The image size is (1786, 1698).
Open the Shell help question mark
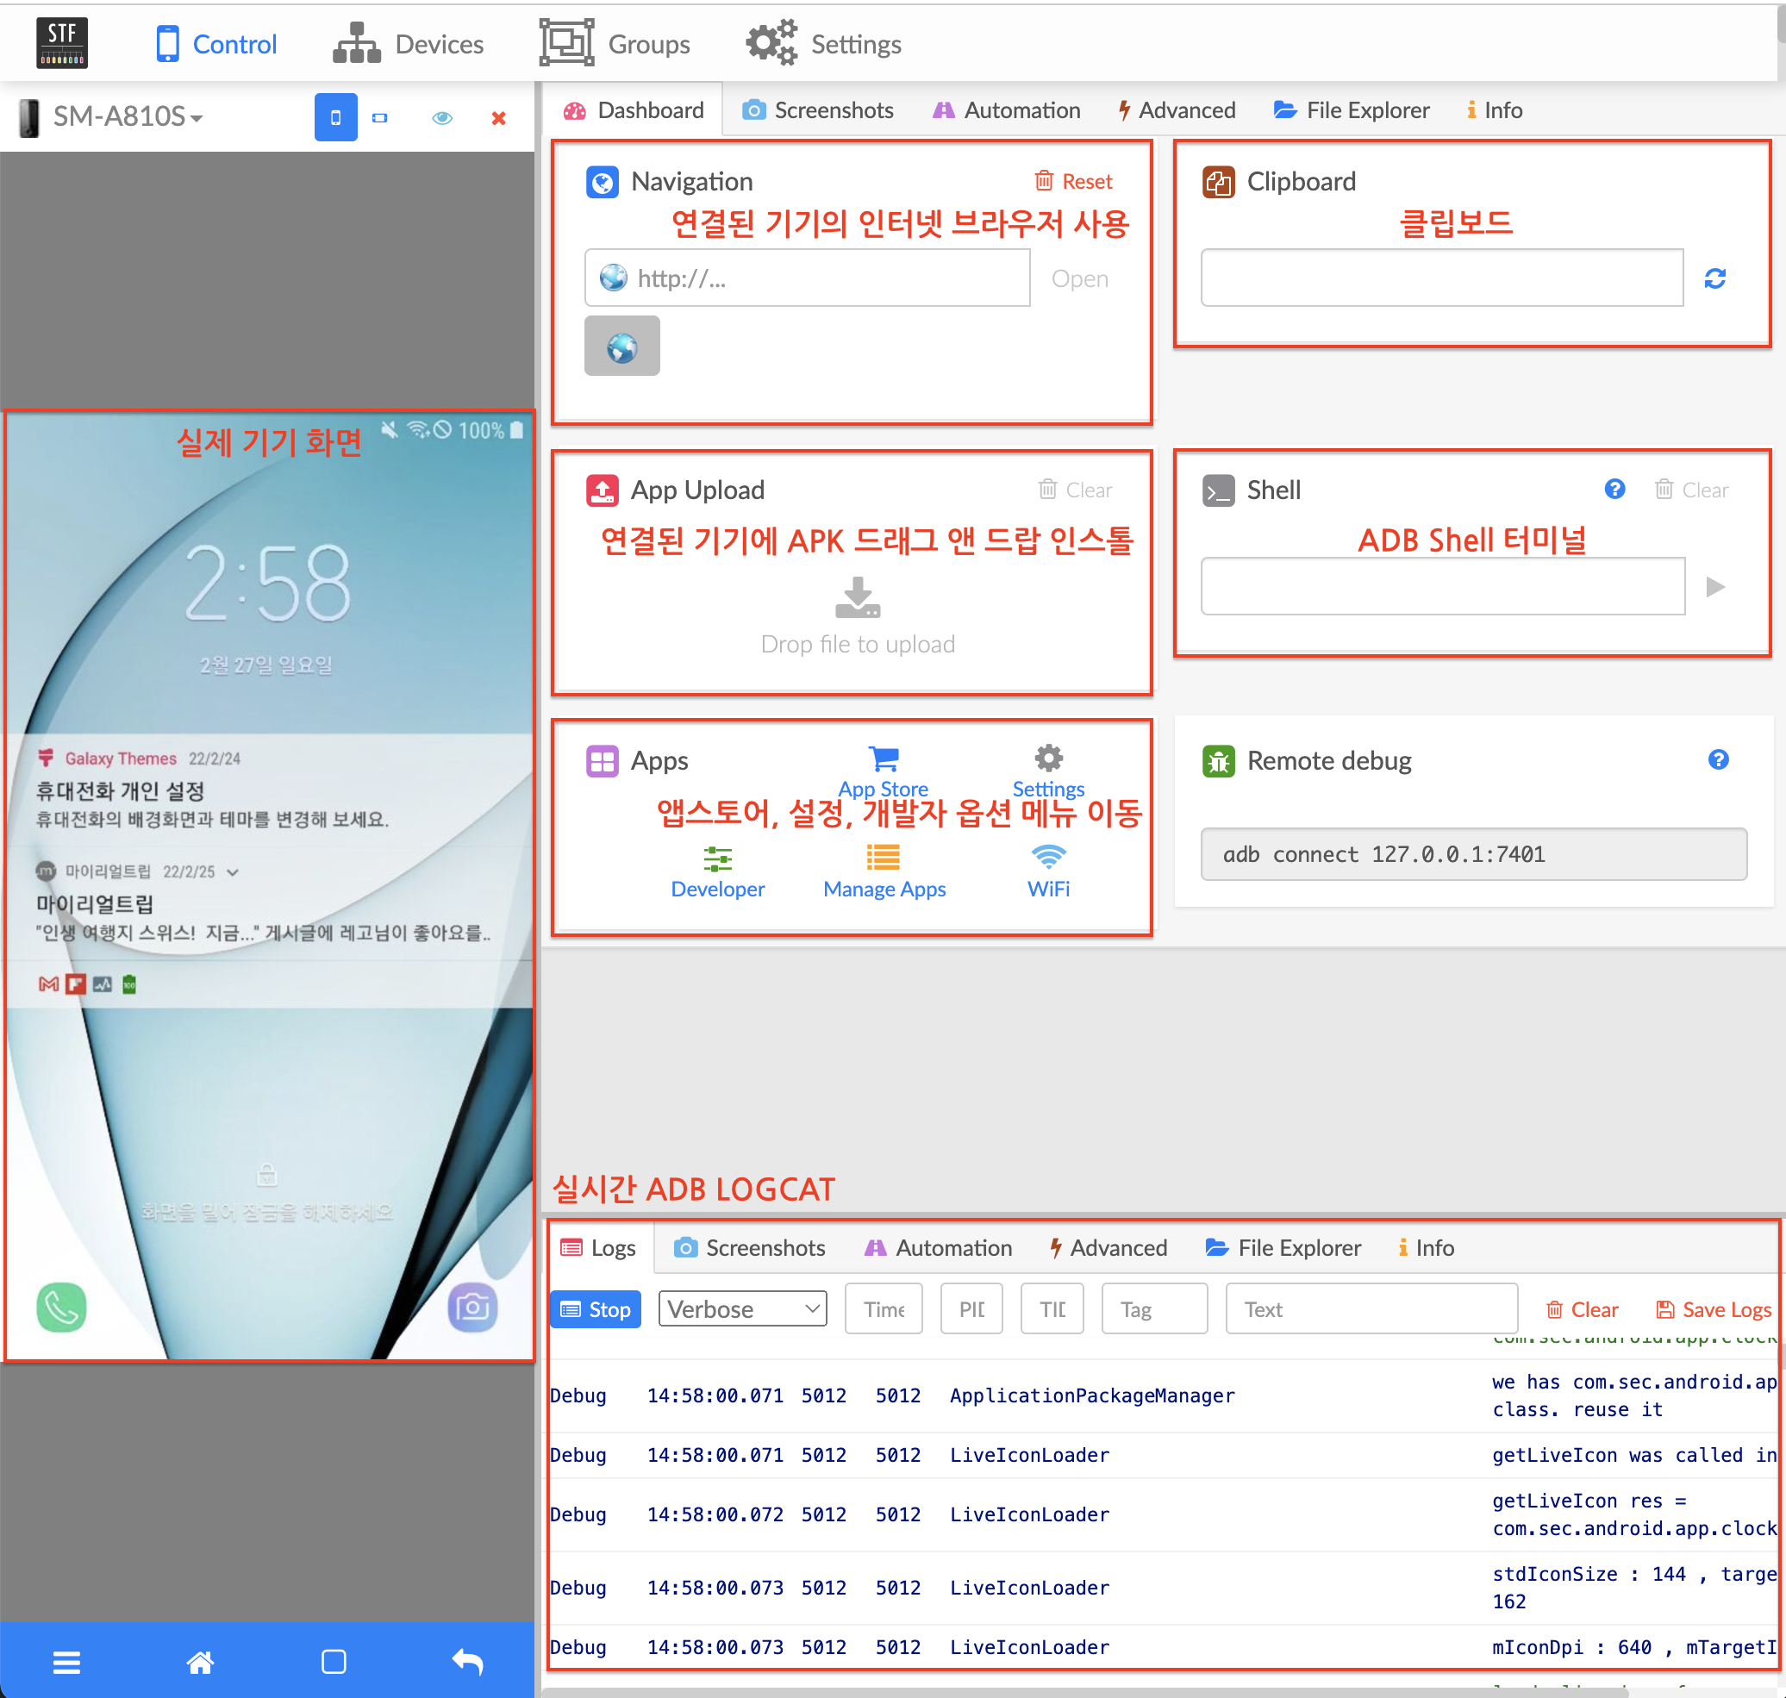click(1615, 489)
